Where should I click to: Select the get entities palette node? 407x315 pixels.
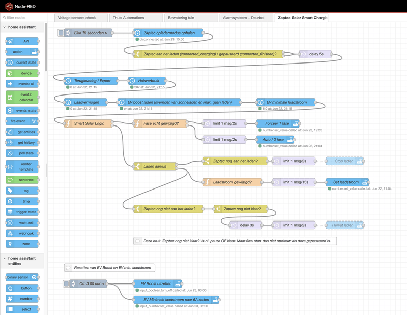coord(22,132)
